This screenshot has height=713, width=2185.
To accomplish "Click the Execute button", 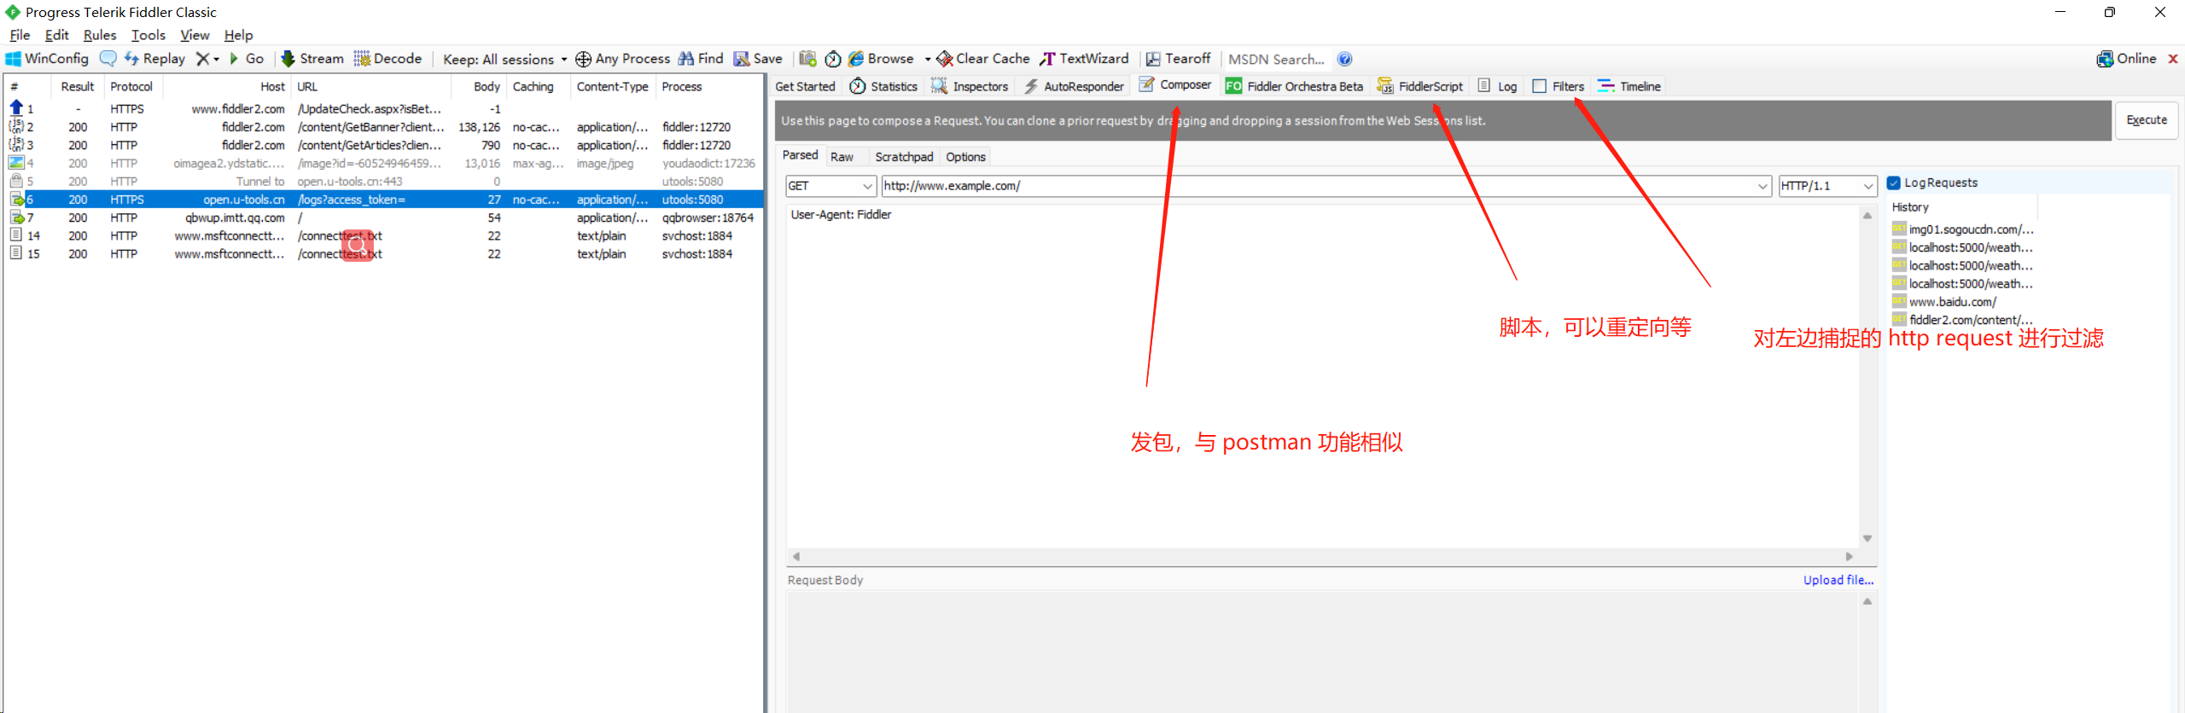I will click(2147, 120).
